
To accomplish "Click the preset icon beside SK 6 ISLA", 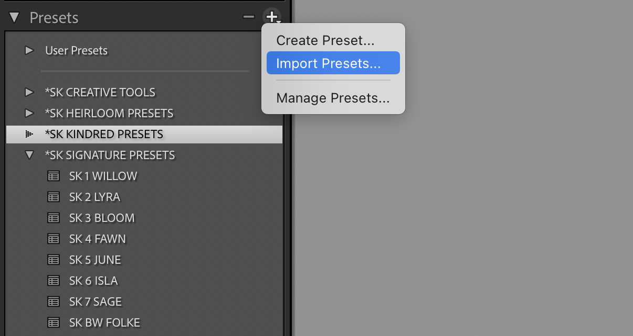I will pyautogui.click(x=54, y=281).
